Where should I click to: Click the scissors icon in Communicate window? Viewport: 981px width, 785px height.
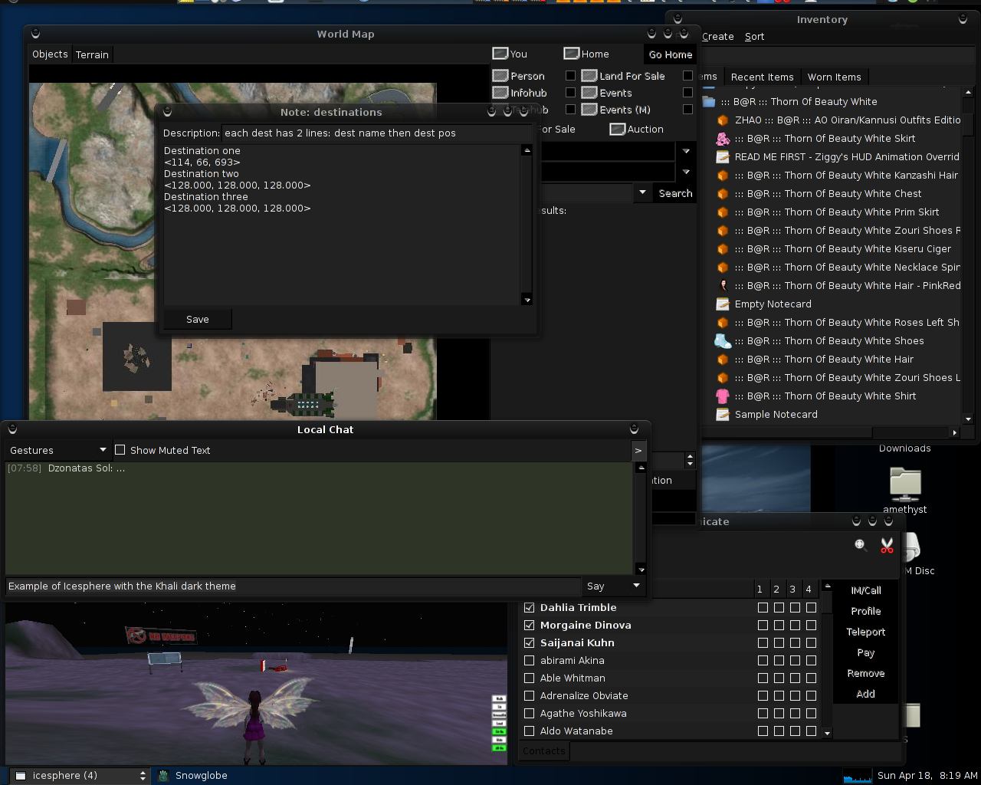[x=887, y=546]
